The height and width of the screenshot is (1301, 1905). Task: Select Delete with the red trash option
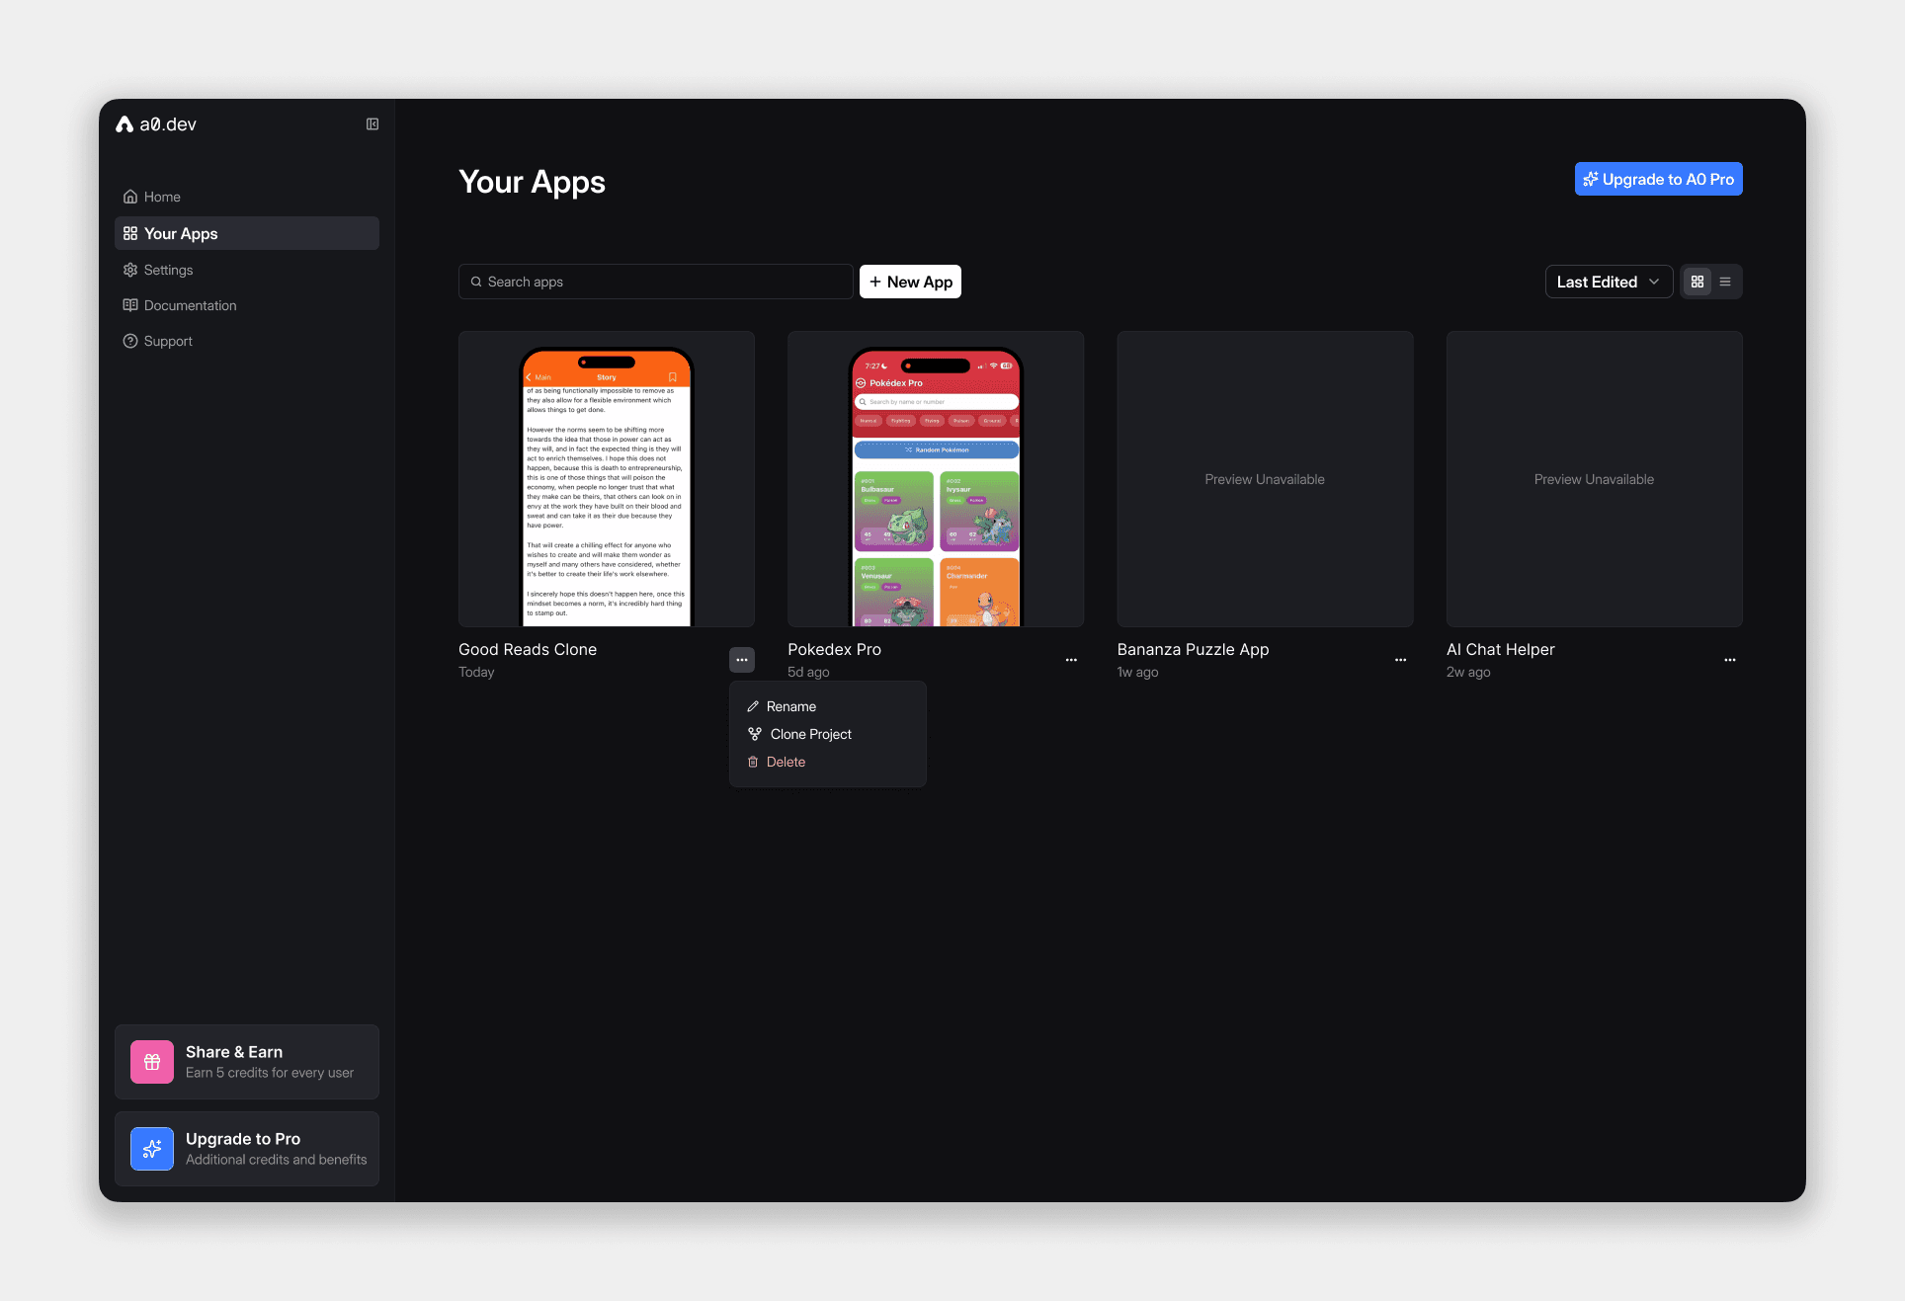787,762
